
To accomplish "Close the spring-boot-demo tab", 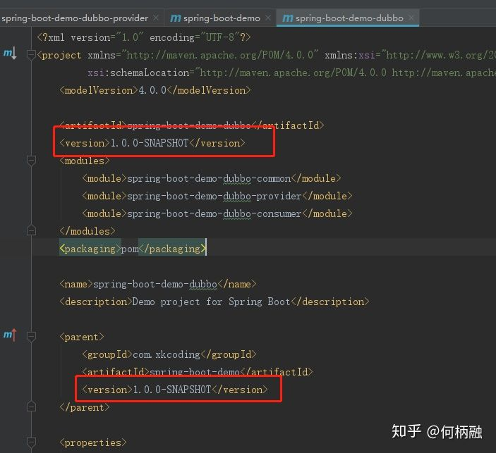I will coord(268,18).
